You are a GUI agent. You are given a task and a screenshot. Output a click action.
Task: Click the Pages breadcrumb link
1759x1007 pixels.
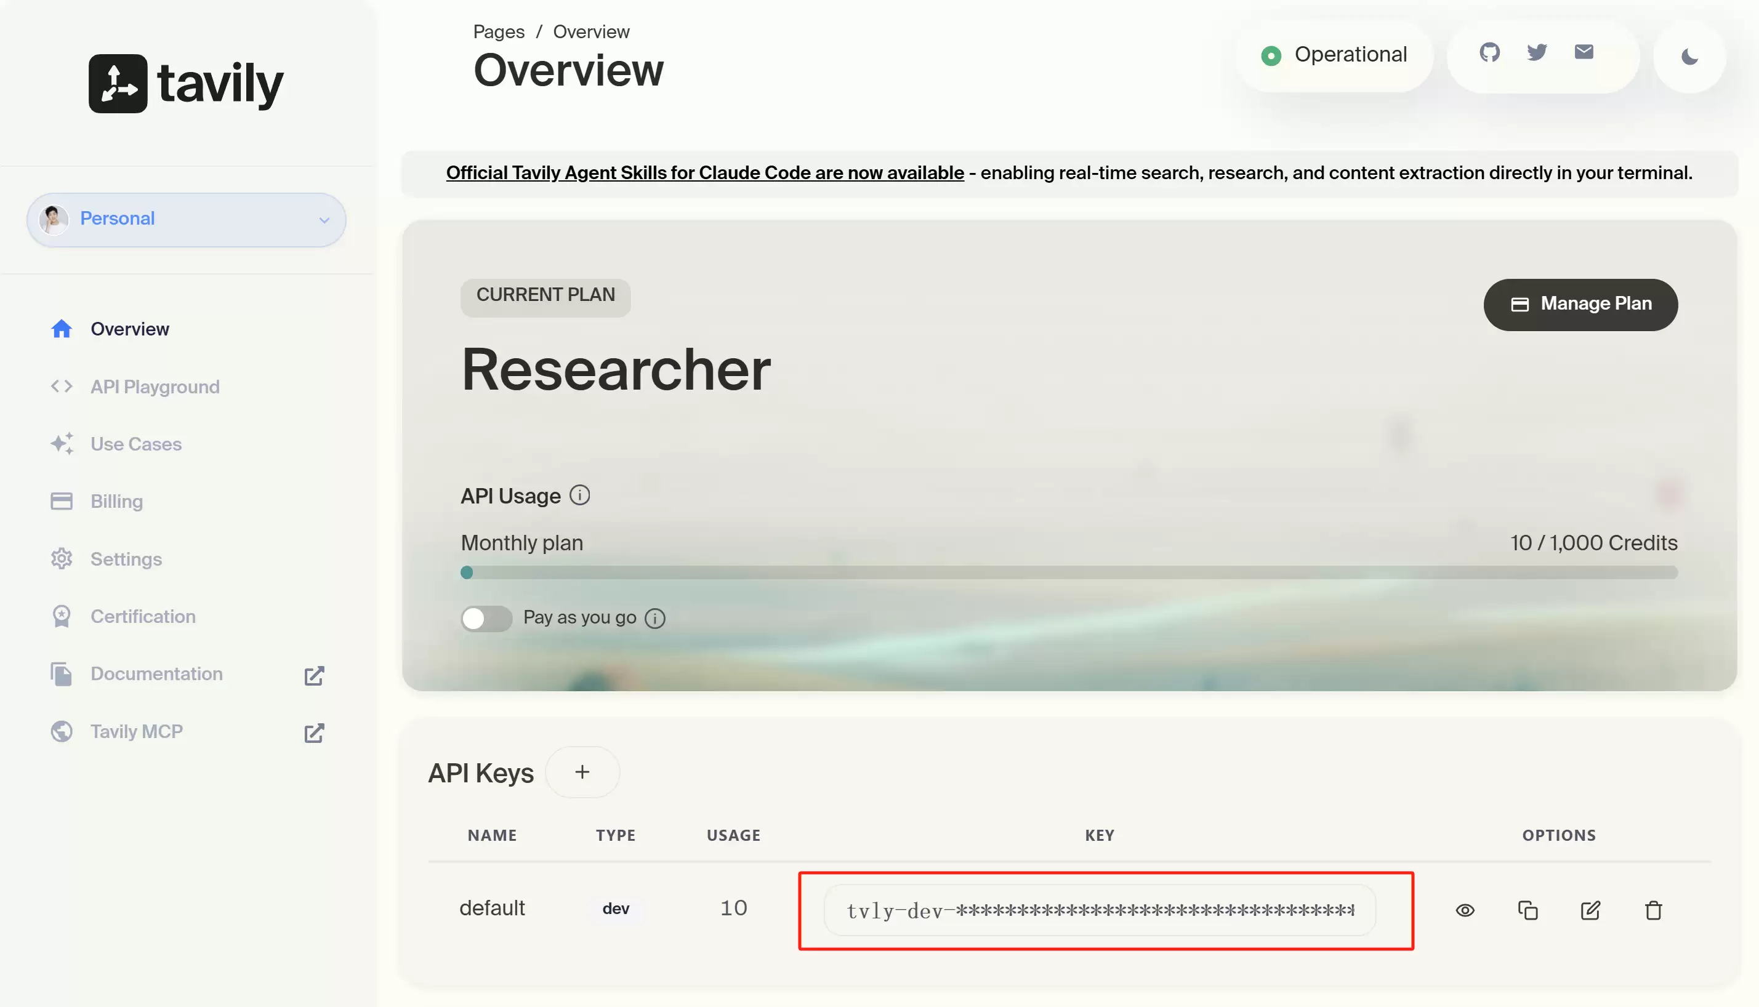(x=499, y=32)
